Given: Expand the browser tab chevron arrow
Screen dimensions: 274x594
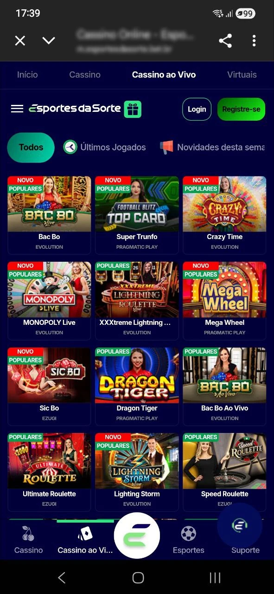Looking at the screenshot, I should point(49,41).
